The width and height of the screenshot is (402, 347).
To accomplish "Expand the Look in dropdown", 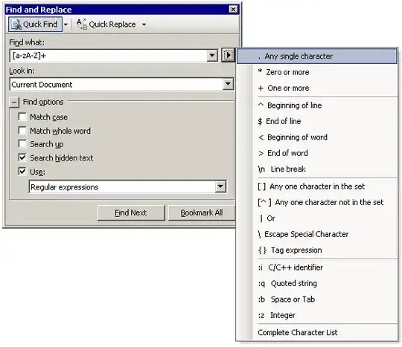I will (x=228, y=84).
